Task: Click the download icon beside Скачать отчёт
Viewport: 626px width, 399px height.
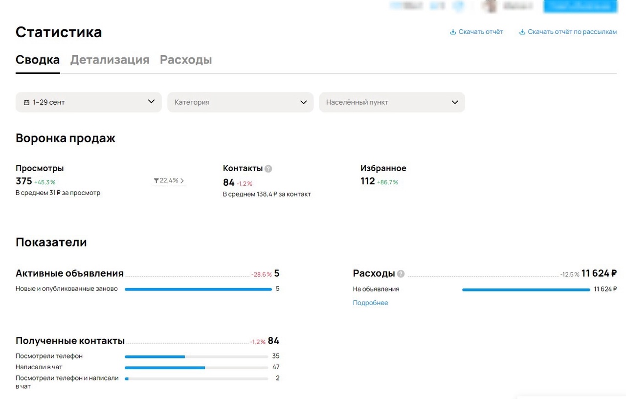Action: pos(453,32)
